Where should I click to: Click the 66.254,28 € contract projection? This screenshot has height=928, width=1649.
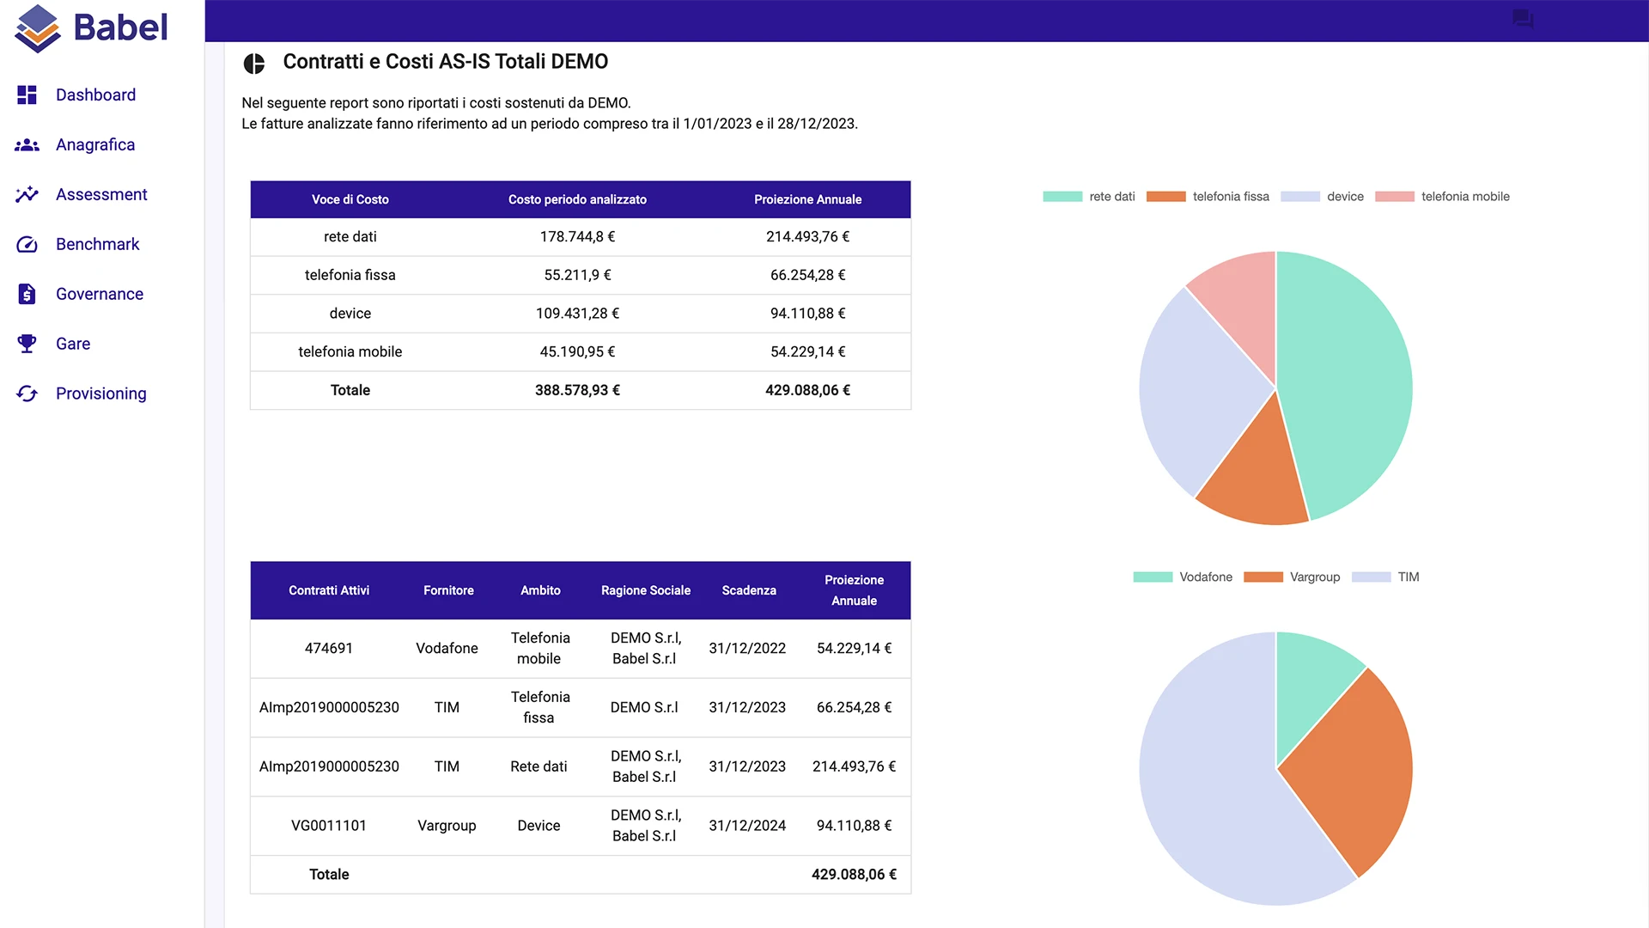[854, 708]
